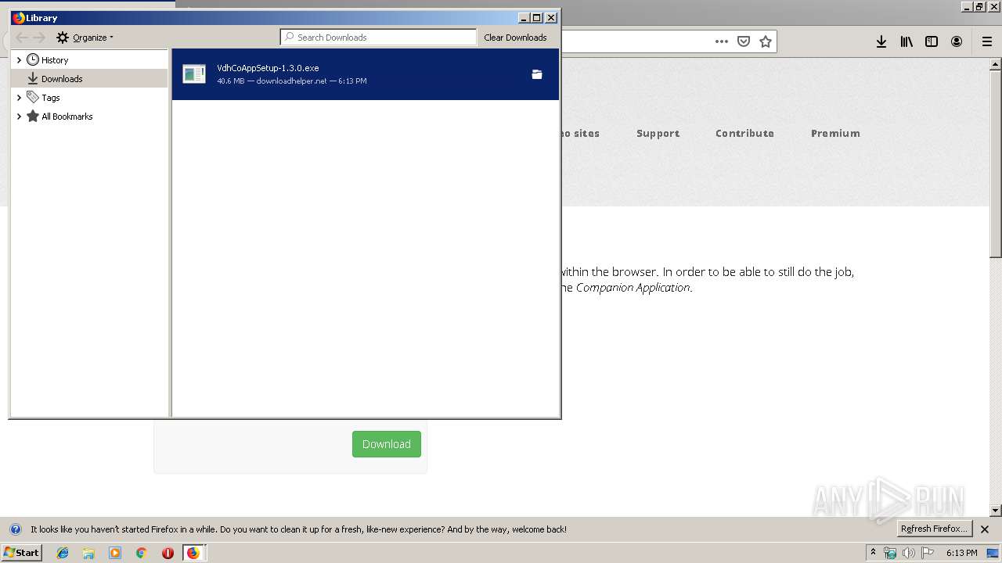Open Action Center flag tray icon

coord(928,553)
